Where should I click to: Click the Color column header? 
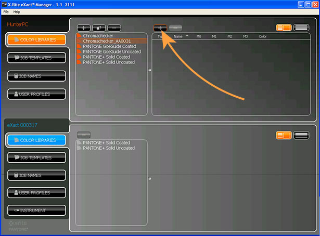coord(263,36)
